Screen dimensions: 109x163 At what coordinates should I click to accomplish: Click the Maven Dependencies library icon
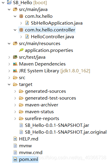[15, 64]
